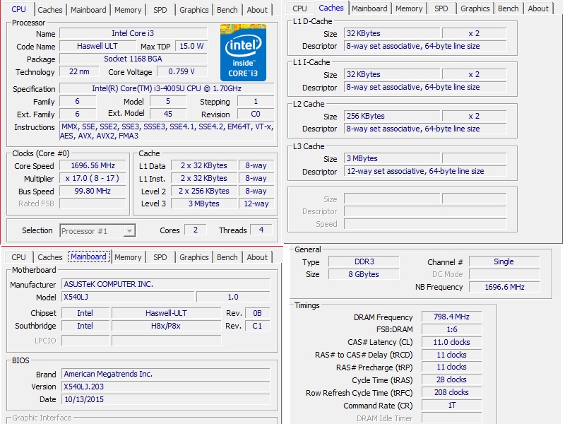This screenshot has width=565, height=424.
Task: Open Mainboard tab in top-left window
Action: [88, 10]
